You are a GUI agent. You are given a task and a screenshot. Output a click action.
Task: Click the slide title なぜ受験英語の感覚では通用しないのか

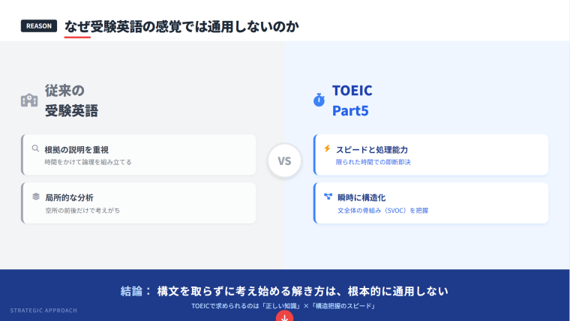181,26
